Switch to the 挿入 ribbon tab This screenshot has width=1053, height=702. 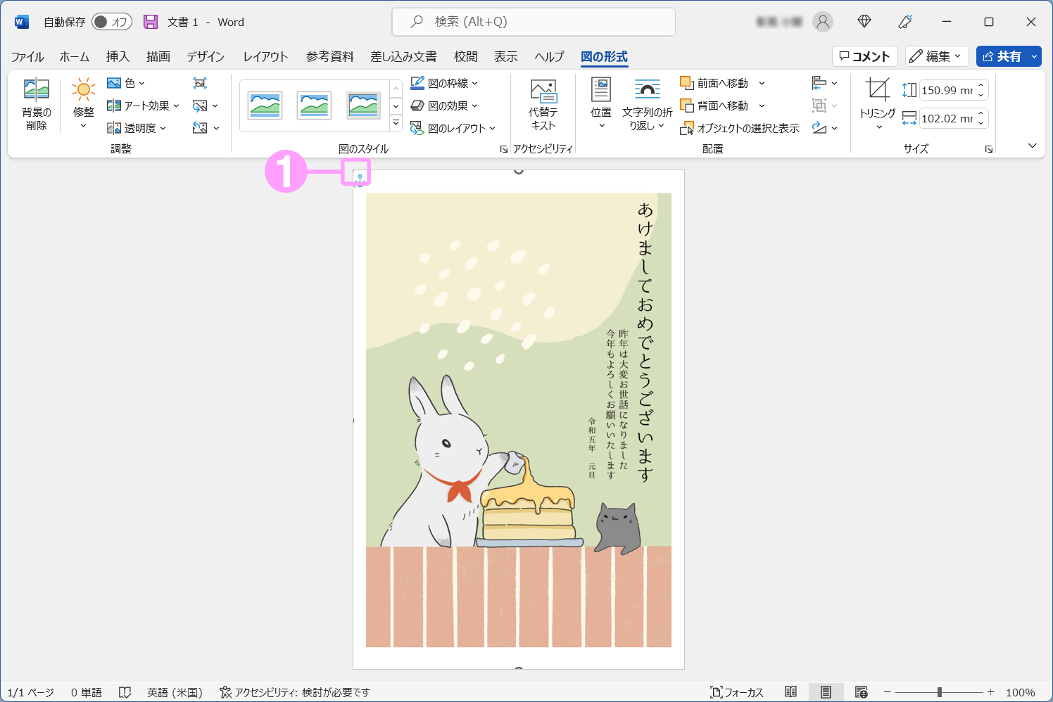[118, 56]
